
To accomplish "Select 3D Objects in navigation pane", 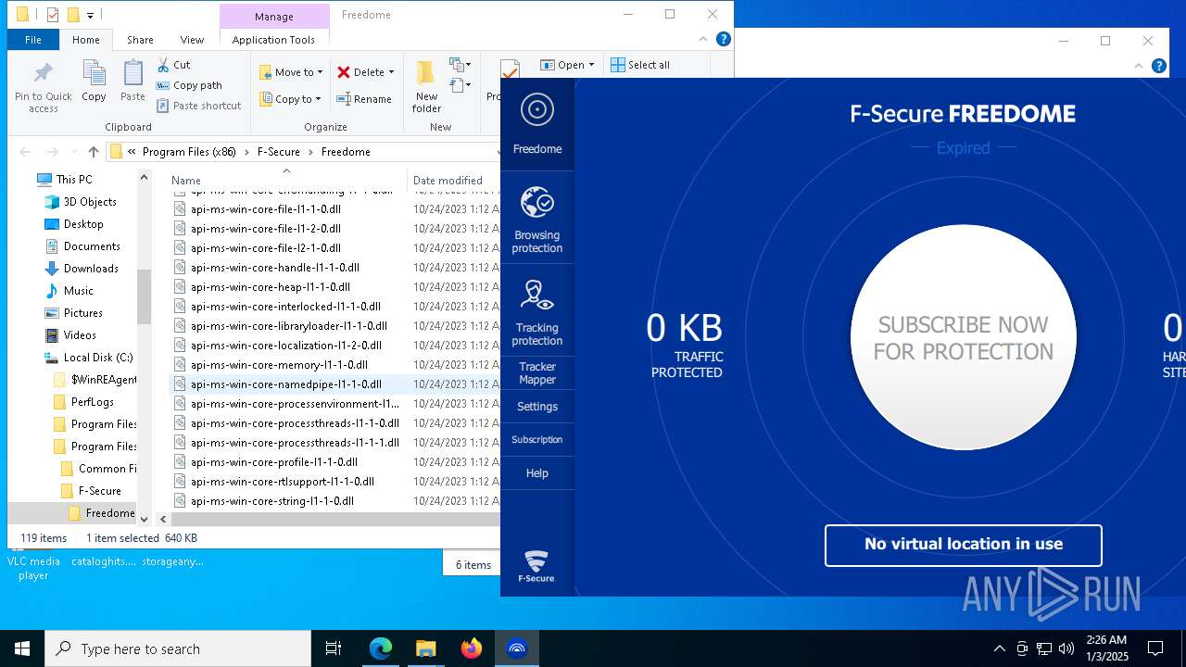I will [x=90, y=202].
